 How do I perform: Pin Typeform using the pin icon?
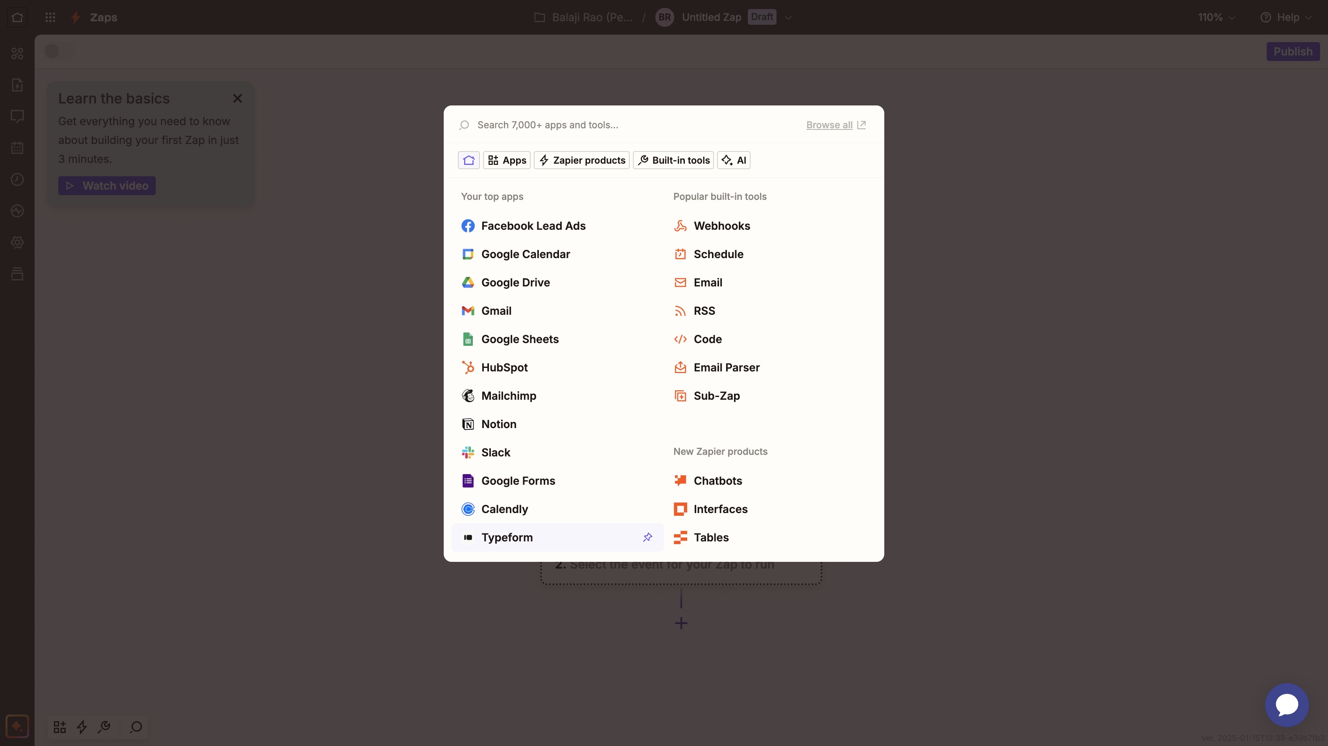pyautogui.click(x=647, y=537)
